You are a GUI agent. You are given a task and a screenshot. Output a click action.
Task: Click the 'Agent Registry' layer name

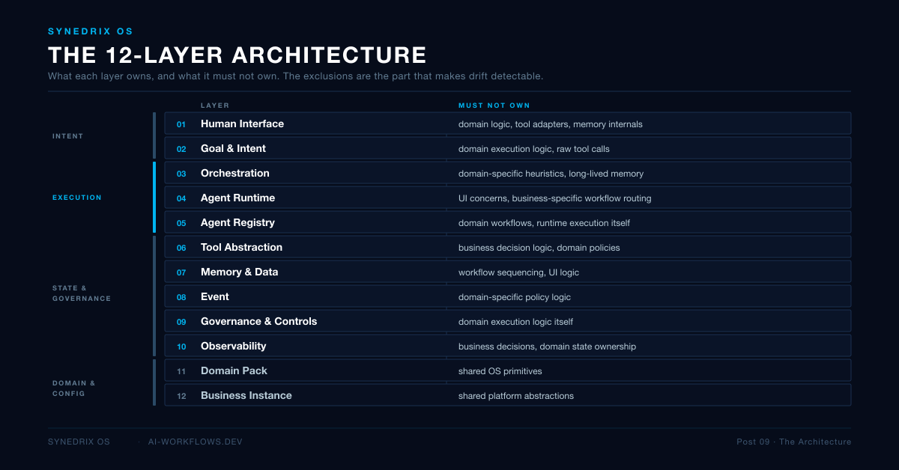click(x=237, y=222)
